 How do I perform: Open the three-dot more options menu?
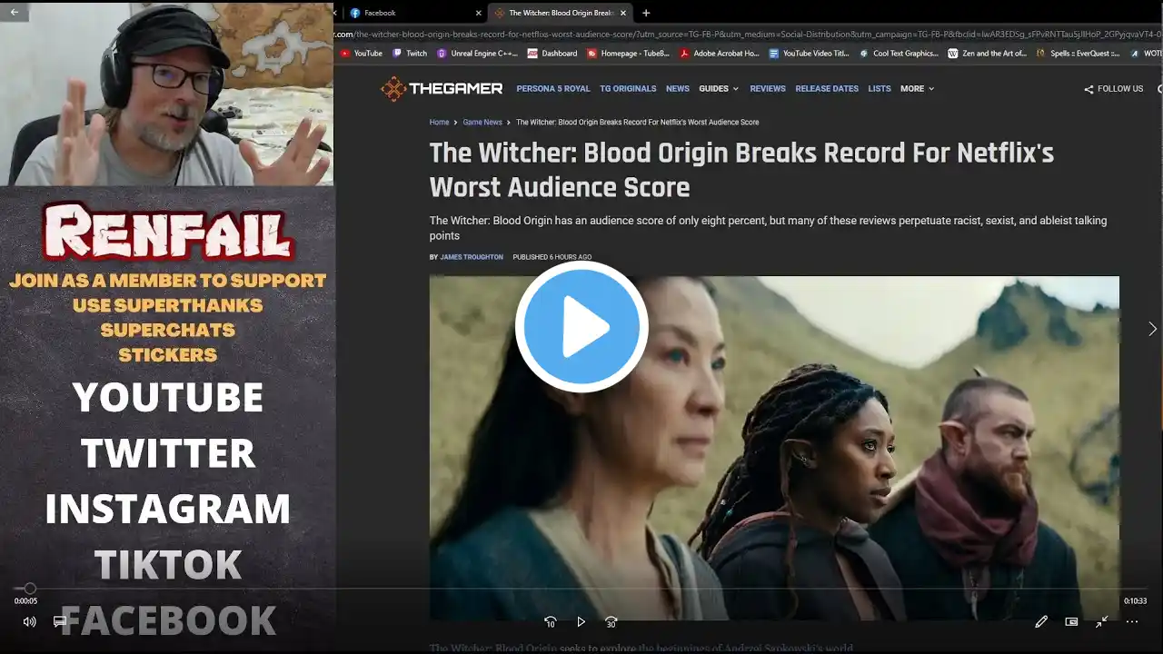(1132, 622)
